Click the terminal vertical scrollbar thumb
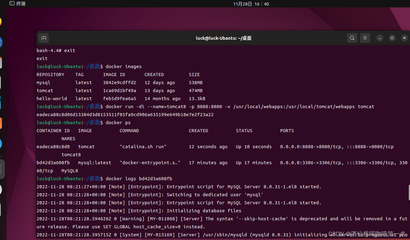Screen dimensions: 410x240 click(409, 193)
